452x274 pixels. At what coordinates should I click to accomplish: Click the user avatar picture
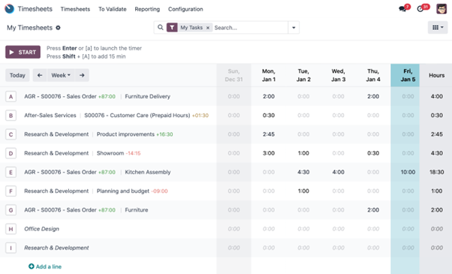coord(441,9)
